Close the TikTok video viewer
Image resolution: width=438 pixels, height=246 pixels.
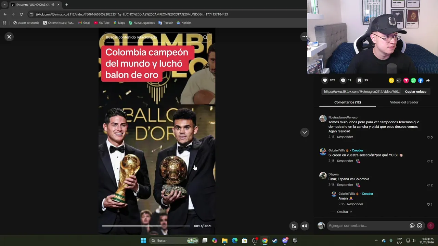coord(9,37)
